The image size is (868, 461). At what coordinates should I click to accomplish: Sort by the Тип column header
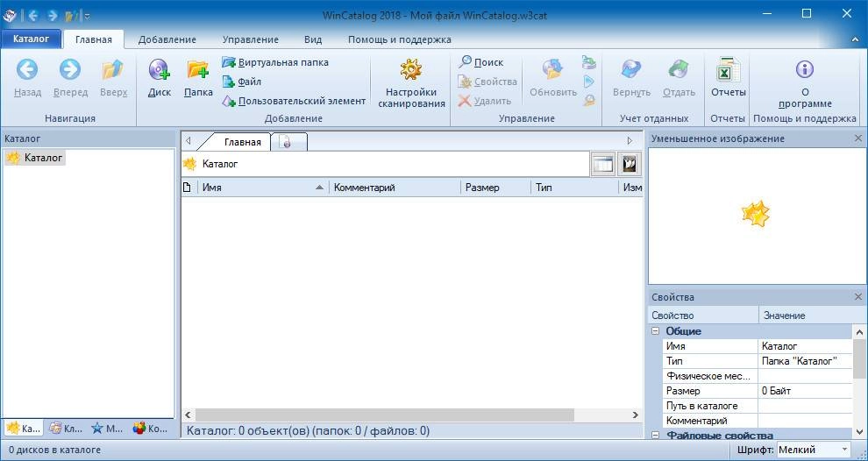pos(574,188)
